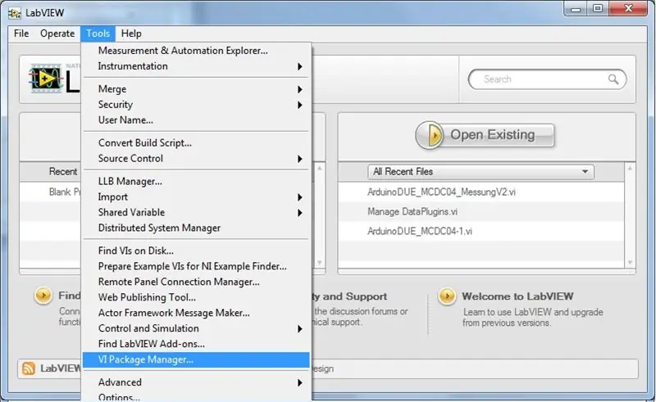Open LLB Manager from the menu

[196, 182]
